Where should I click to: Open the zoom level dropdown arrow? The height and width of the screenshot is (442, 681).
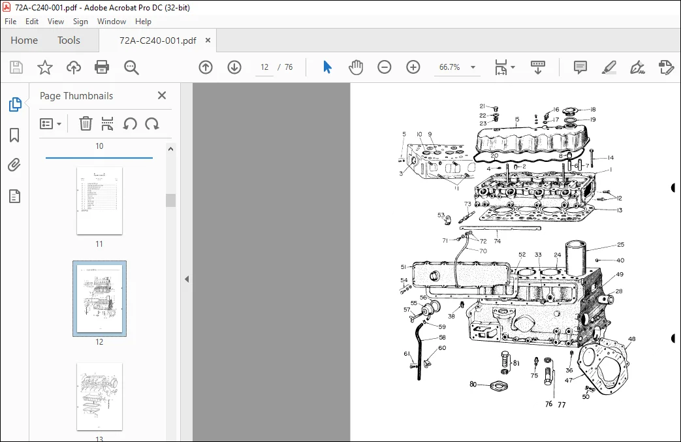[x=473, y=67]
